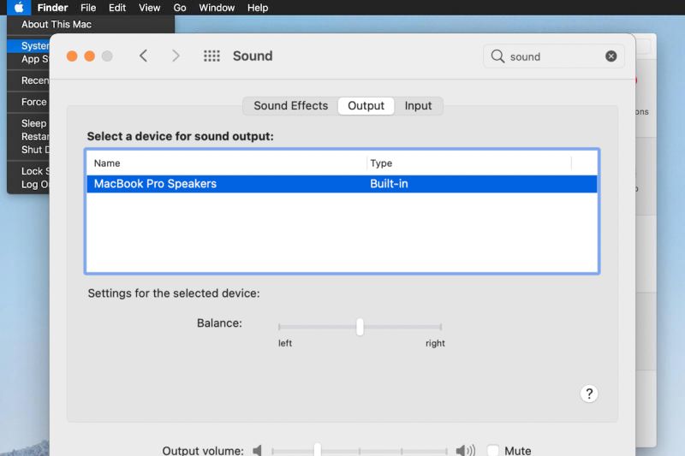Open the Go menu
This screenshot has width=685, height=456.
[180, 8]
